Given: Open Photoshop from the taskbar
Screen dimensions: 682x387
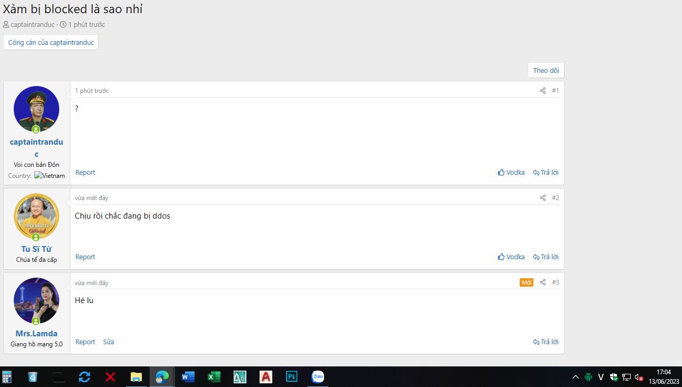Looking at the screenshot, I should pyautogui.click(x=291, y=377).
